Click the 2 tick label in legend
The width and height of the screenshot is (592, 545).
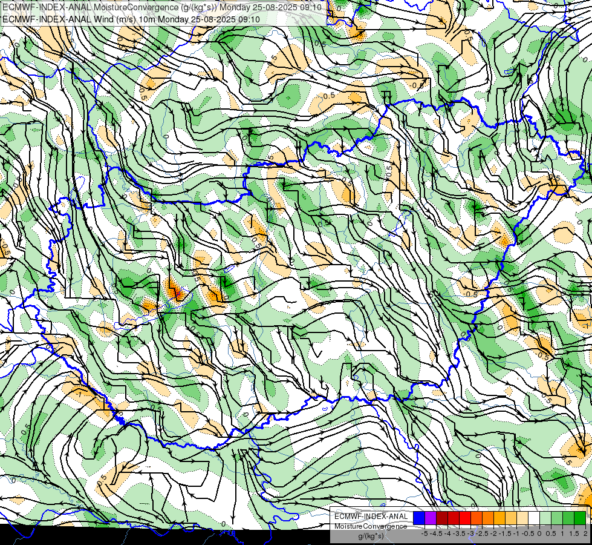click(585, 533)
